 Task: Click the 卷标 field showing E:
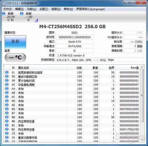pos(75,51)
